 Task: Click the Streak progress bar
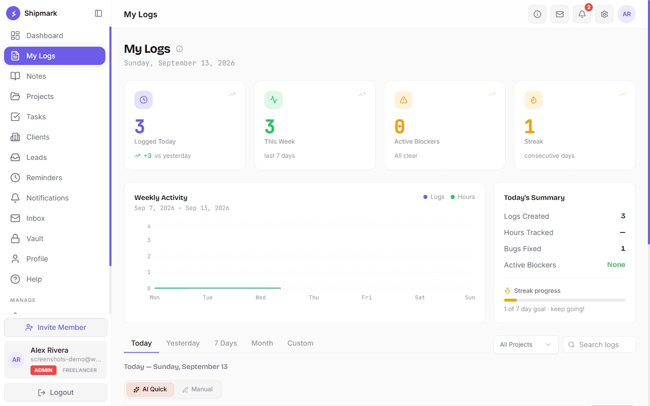tap(565, 300)
